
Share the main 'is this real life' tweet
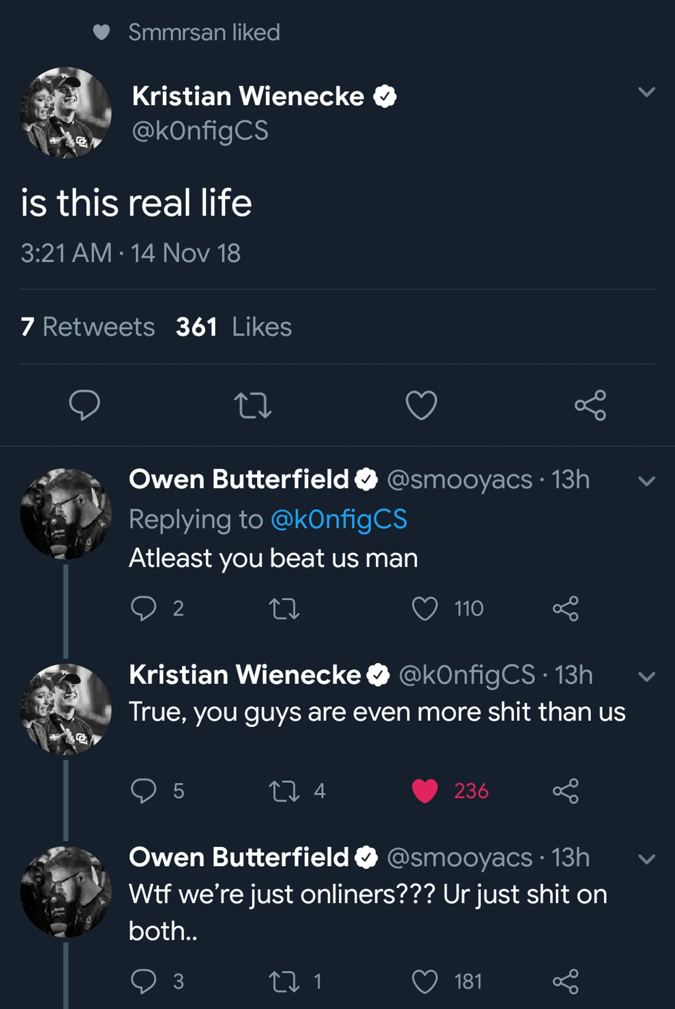[x=590, y=405]
